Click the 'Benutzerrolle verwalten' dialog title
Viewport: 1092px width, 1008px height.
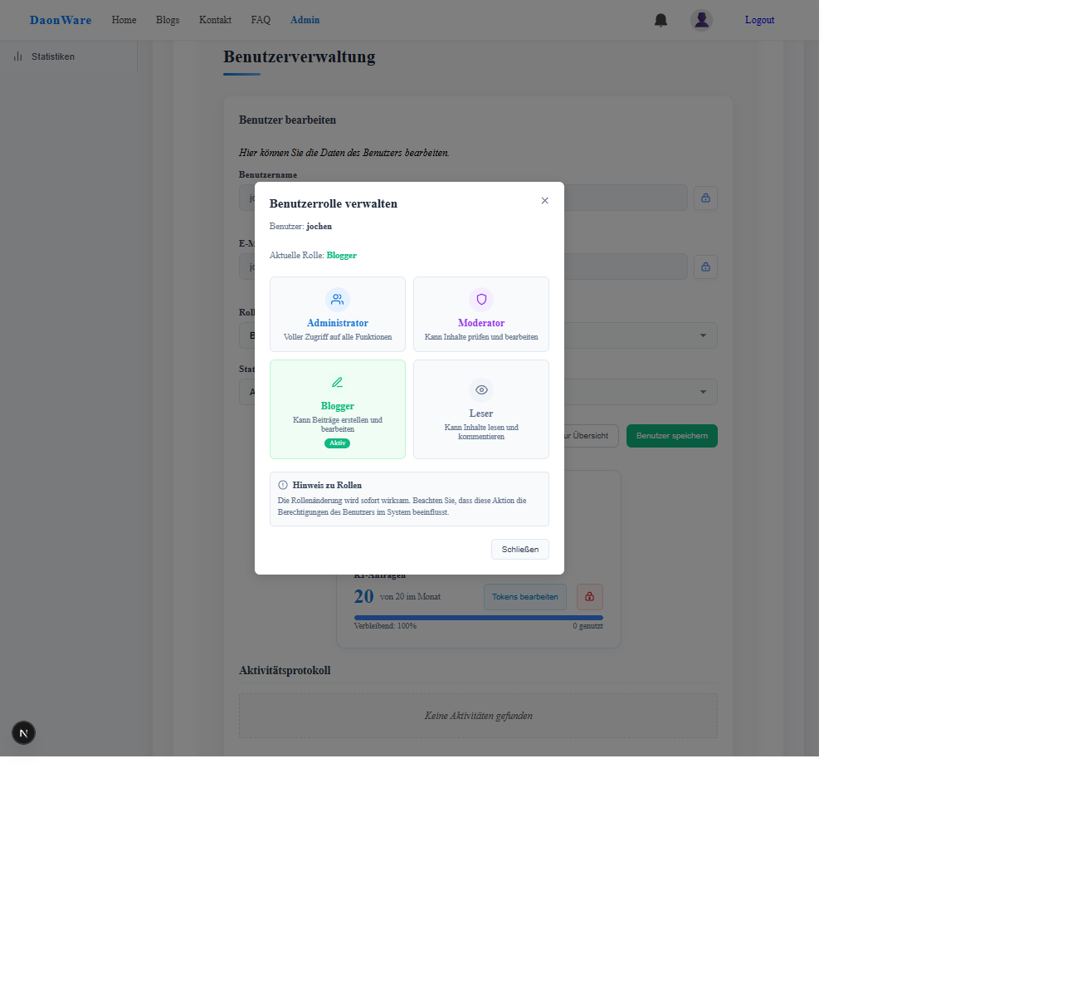[x=334, y=203]
